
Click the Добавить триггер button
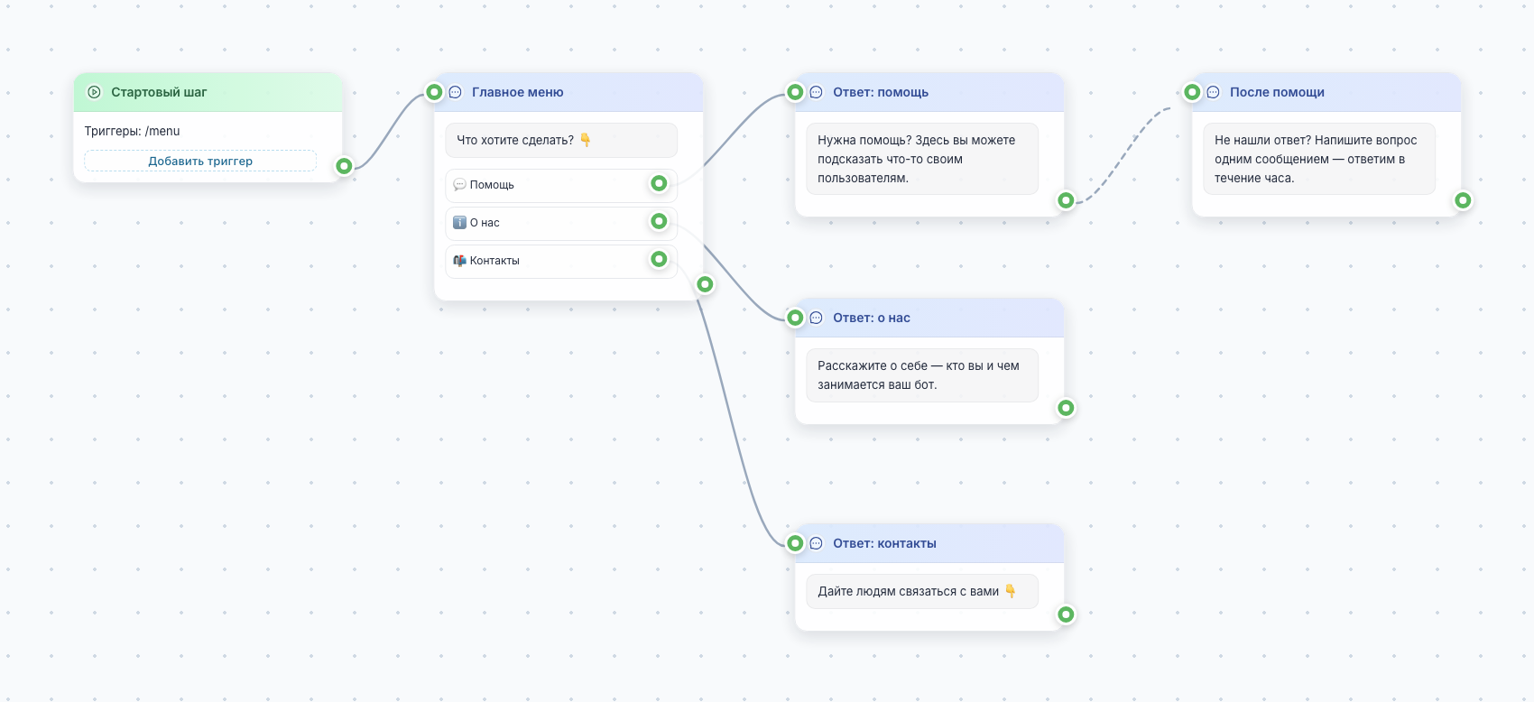click(x=200, y=161)
